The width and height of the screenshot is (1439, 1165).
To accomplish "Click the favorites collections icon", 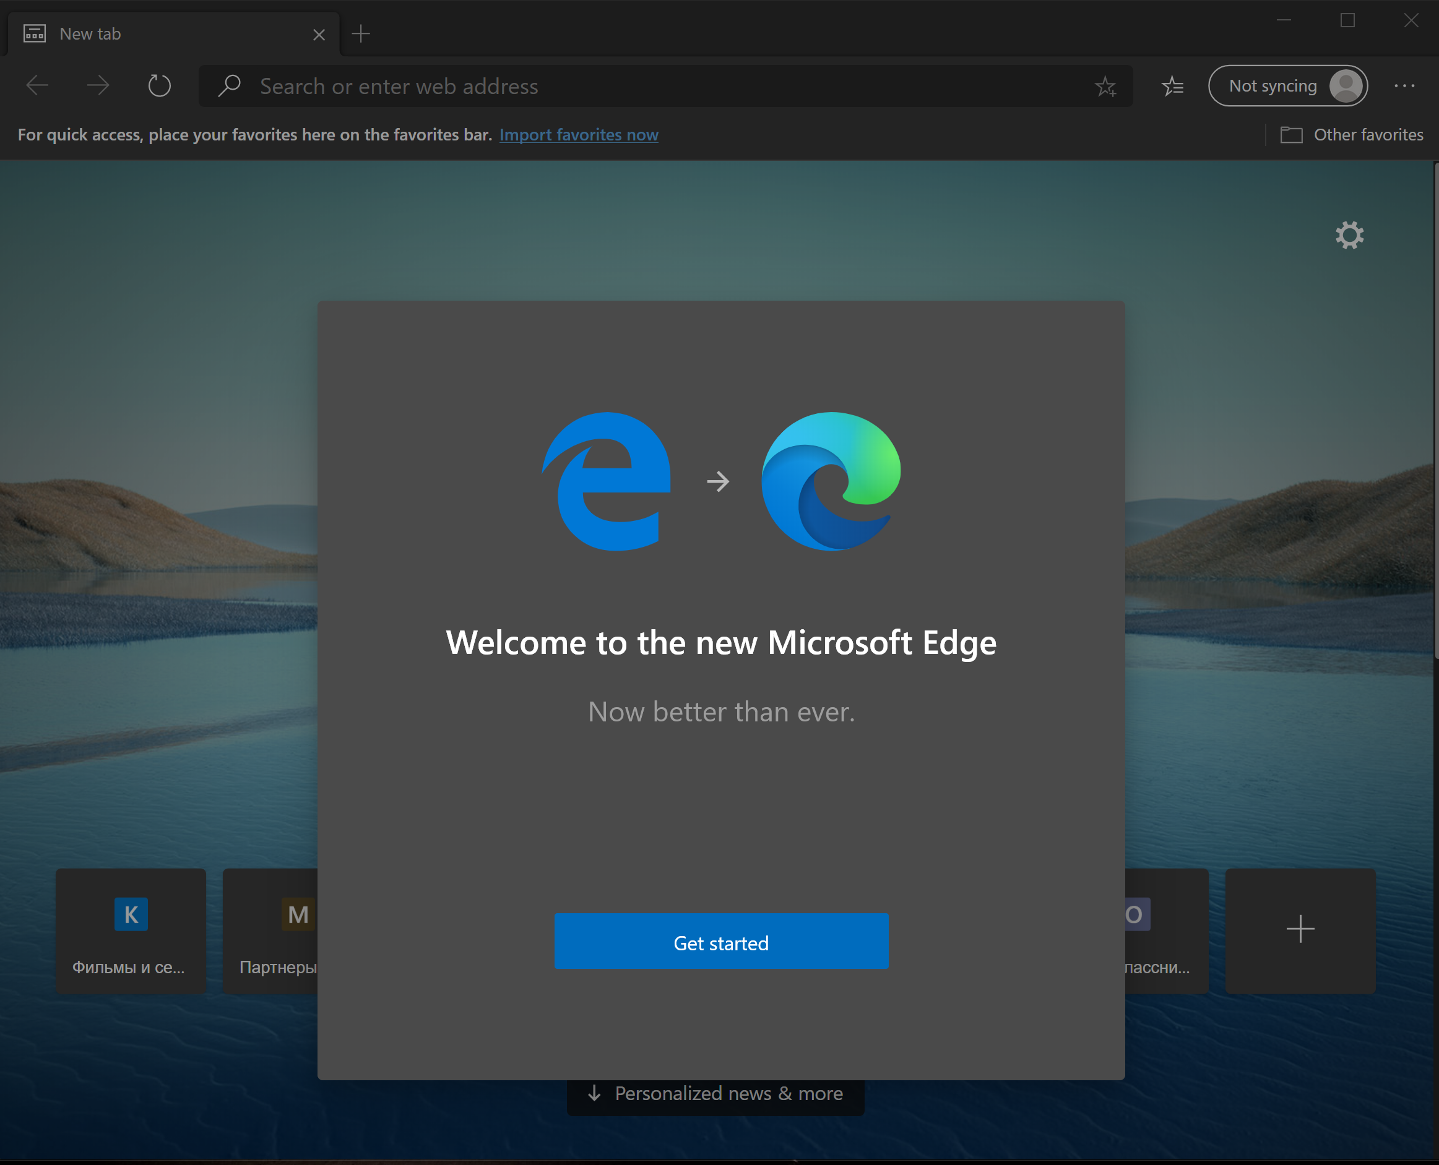I will [x=1173, y=85].
